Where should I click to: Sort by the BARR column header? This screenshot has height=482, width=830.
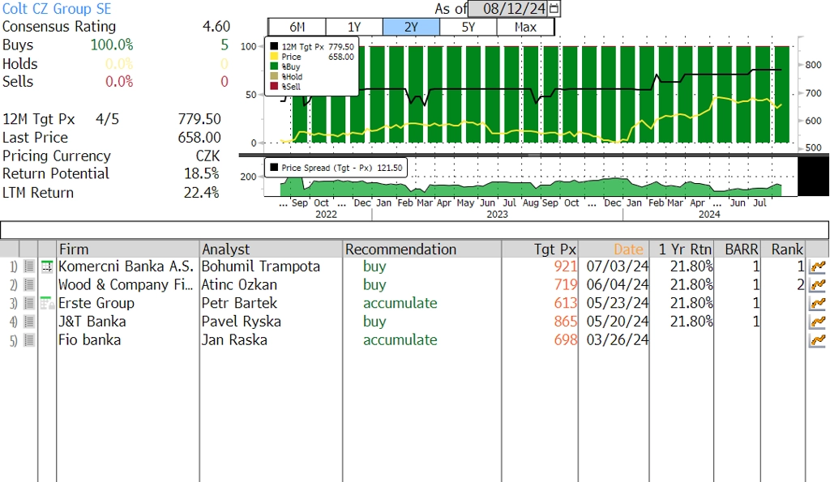[738, 250]
